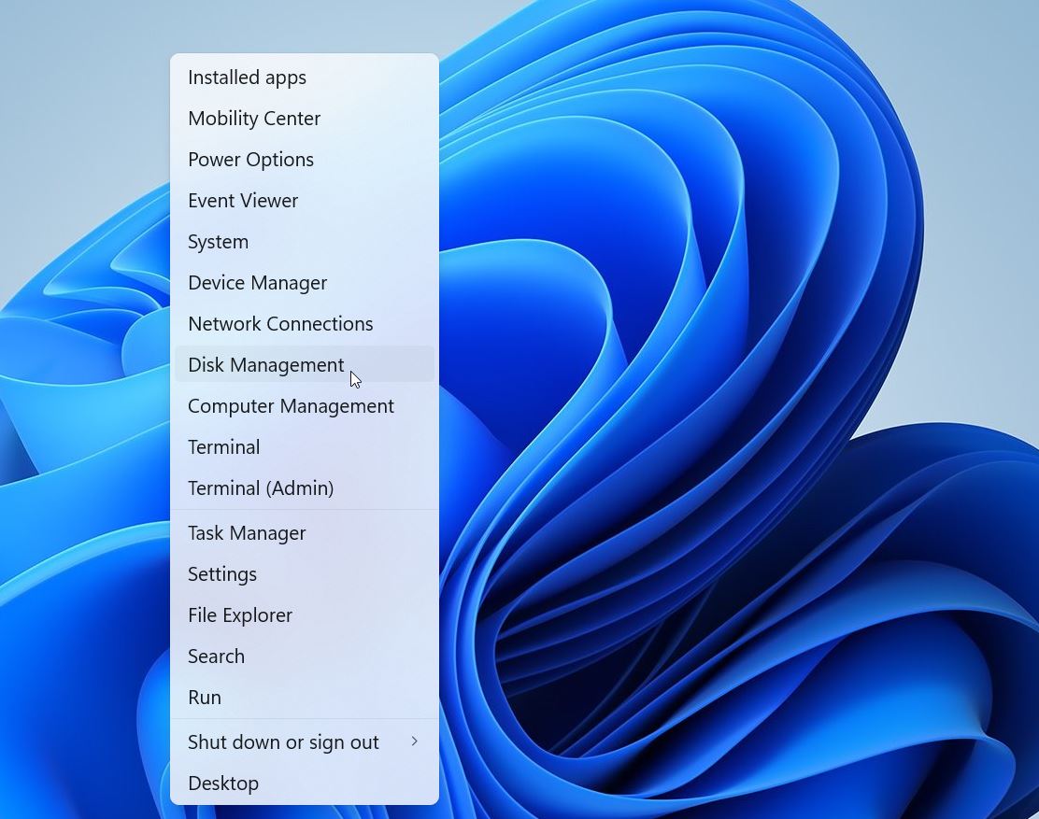The width and height of the screenshot is (1039, 819).
Task: Open Computer Management
Action: [305, 406]
